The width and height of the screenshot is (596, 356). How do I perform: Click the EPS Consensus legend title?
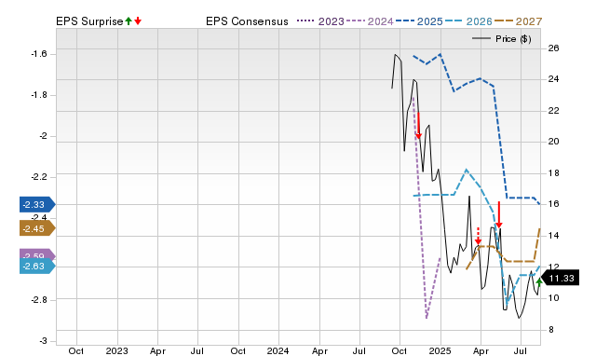coord(247,21)
